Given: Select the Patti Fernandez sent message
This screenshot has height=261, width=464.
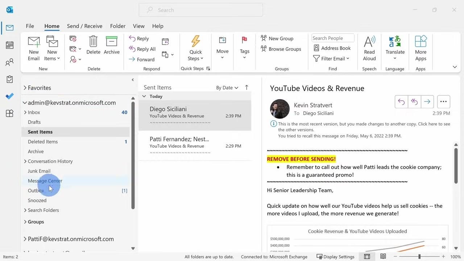Looking at the screenshot, I should pos(195,145).
